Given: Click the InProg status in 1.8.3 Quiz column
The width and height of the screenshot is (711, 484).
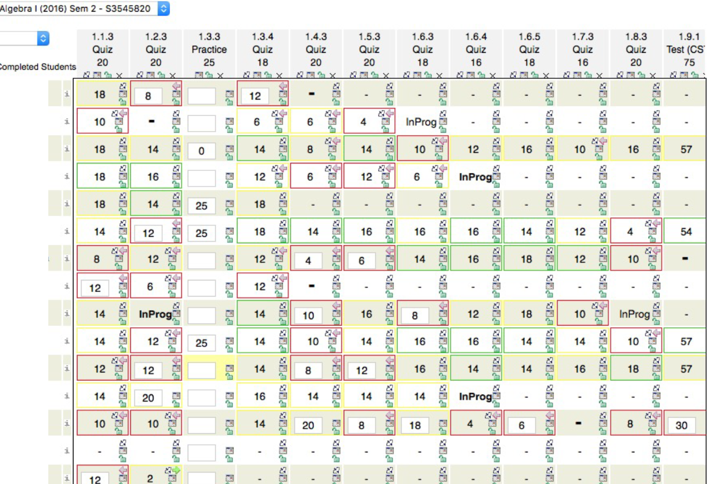Looking at the screenshot, I should coord(635,314).
